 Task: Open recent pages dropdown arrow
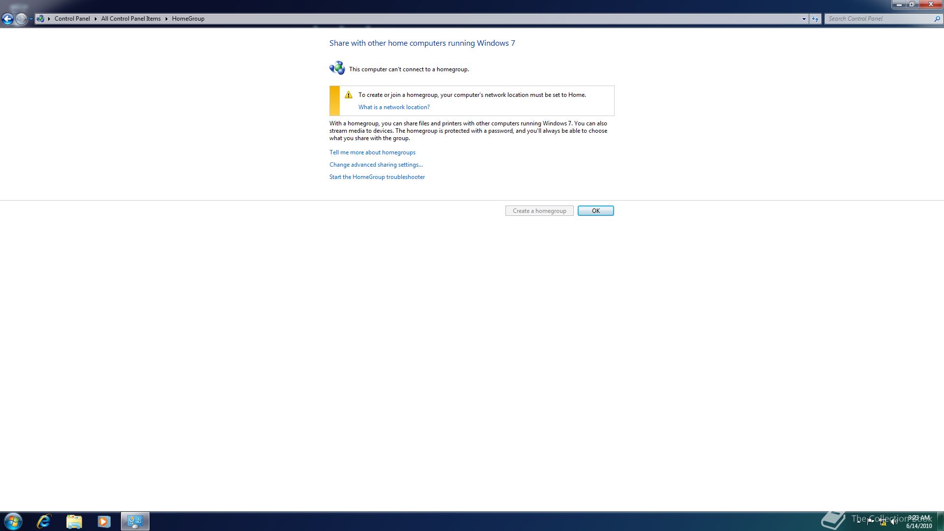pyautogui.click(x=31, y=19)
